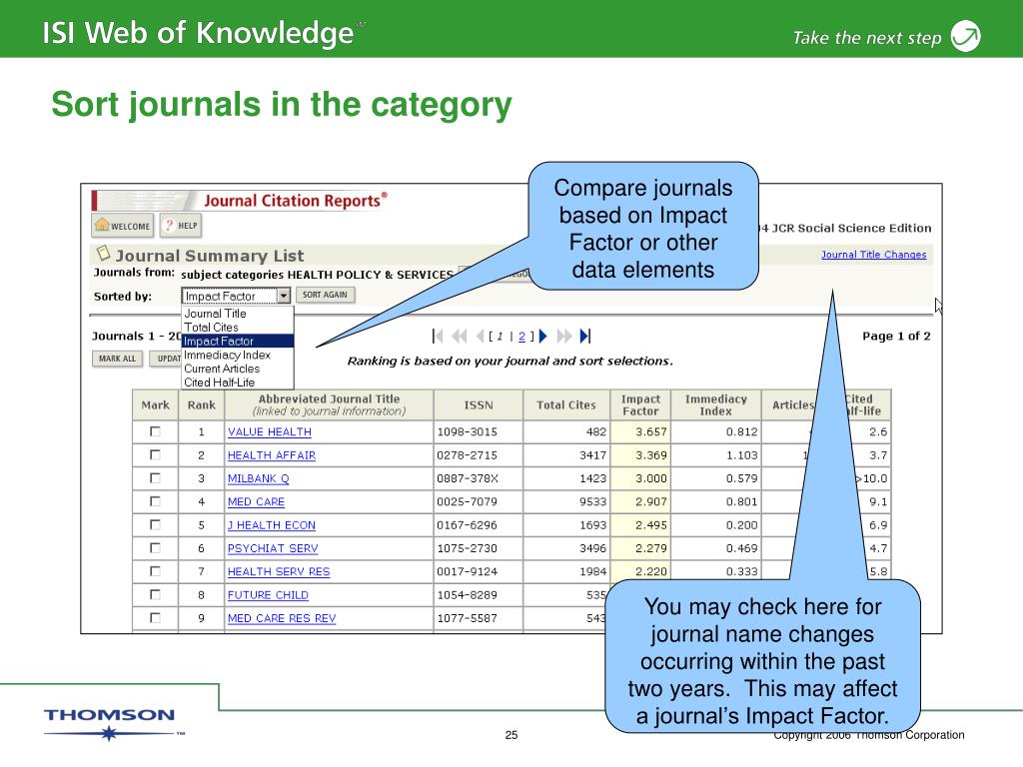Click the MARK ALL button
1023x767 pixels.
tap(118, 359)
